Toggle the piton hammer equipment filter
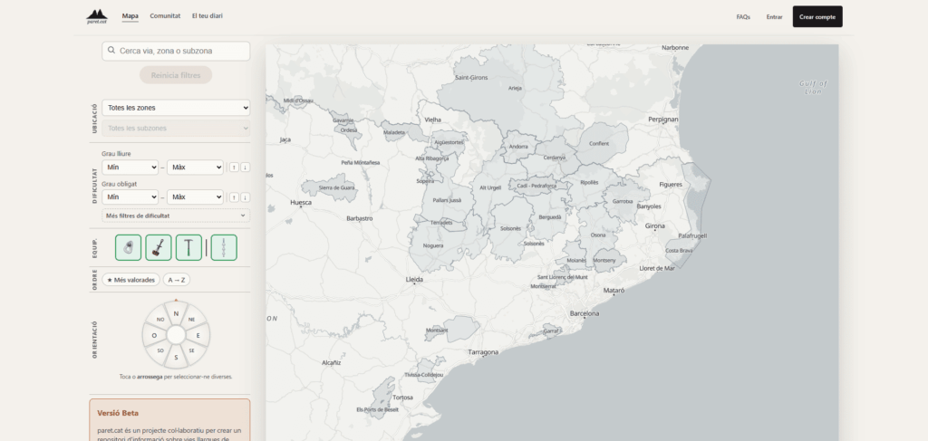928x441 pixels. [x=188, y=248]
